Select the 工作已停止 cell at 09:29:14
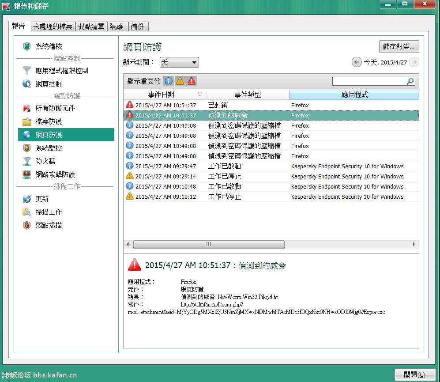440x382 pixels. pyautogui.click(x=225, y=176)
